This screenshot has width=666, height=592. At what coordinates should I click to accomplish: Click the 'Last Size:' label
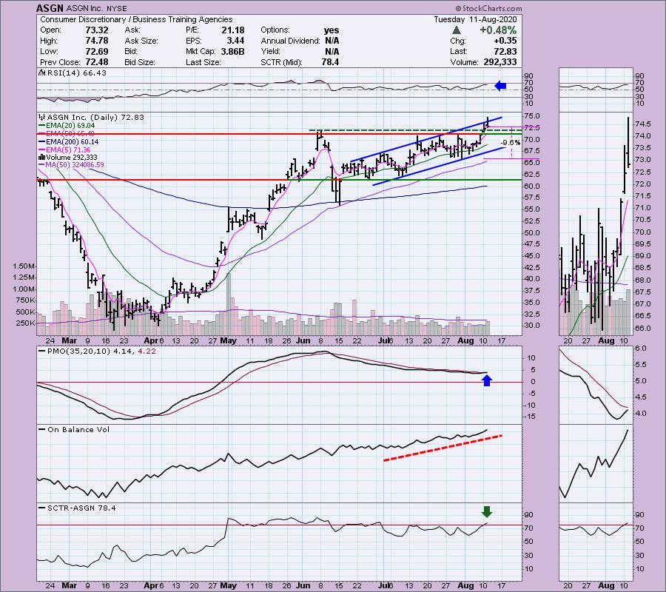pos(203,62)
